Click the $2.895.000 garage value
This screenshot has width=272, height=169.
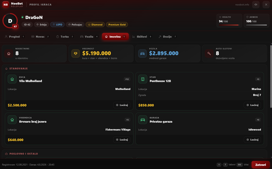point(164,53)
